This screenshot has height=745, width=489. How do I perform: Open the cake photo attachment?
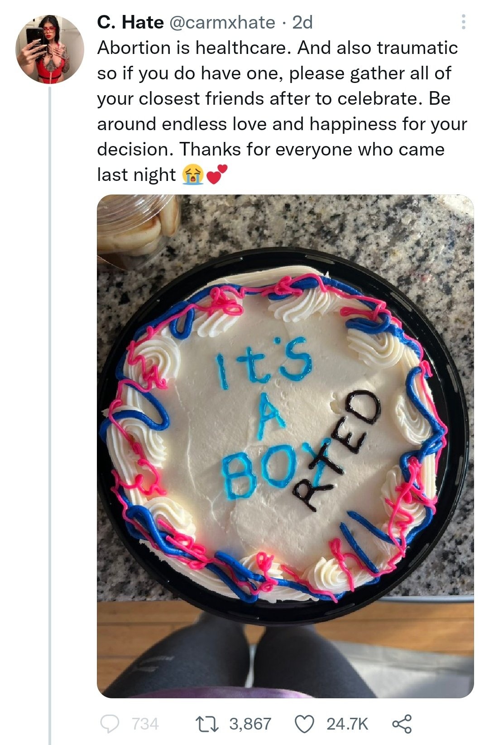click(285, 446)
